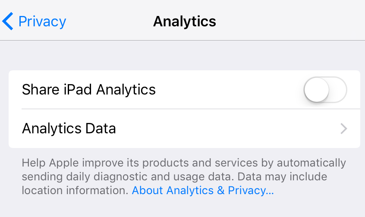Tap the blue back chevron icon
Viewport: 365px width, 217px height.
(8, 21)
